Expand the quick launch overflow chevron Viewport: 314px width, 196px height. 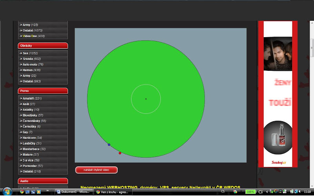point(47,191)
